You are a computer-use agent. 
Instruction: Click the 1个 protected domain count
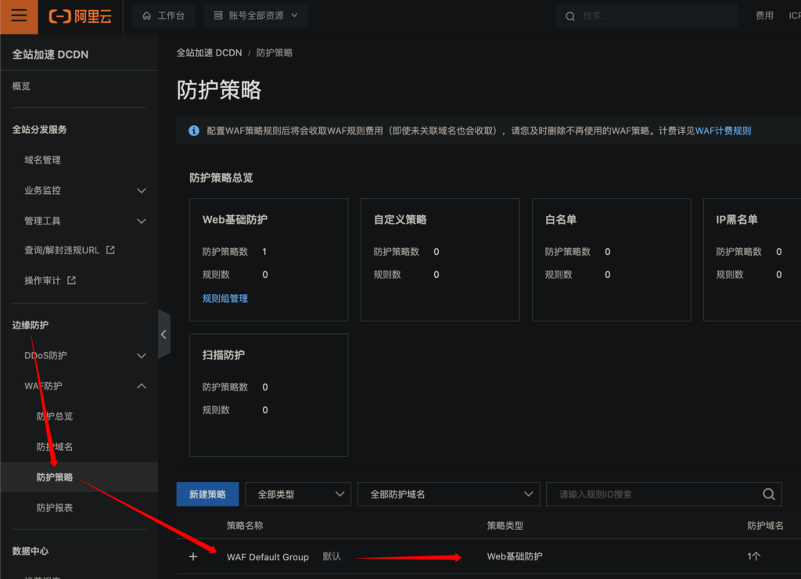tap(754, 556)
